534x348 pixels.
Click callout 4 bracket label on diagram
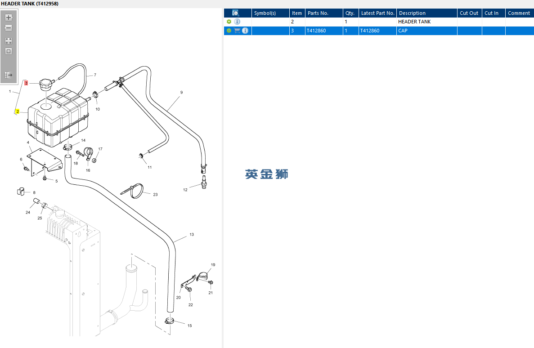28,143
